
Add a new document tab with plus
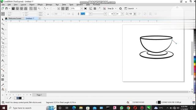(40, 18)
